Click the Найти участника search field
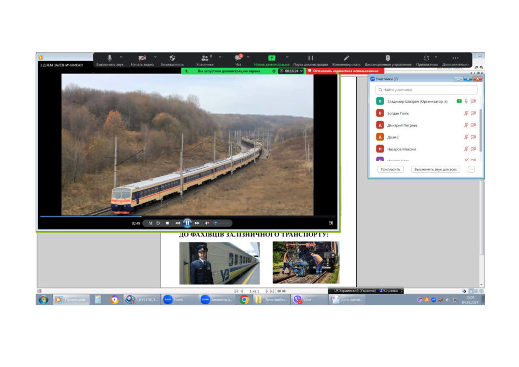Viewport: 519px width, 367px height. [x=426, y=90]
